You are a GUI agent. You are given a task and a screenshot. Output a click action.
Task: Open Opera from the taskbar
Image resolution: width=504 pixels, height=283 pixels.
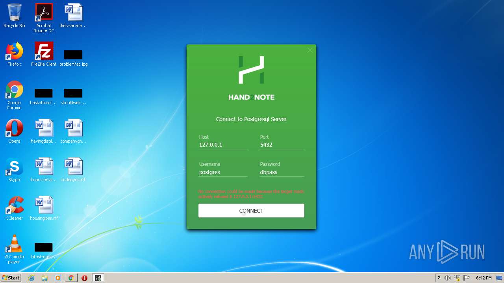pos(84,278)
